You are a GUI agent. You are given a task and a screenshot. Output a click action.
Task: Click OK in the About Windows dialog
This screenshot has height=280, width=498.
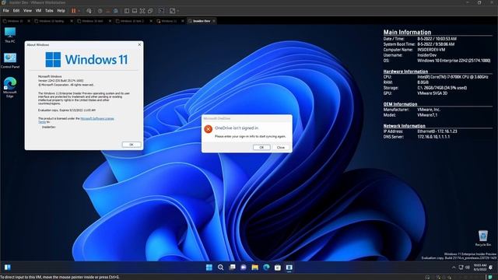tap(132, 145)
